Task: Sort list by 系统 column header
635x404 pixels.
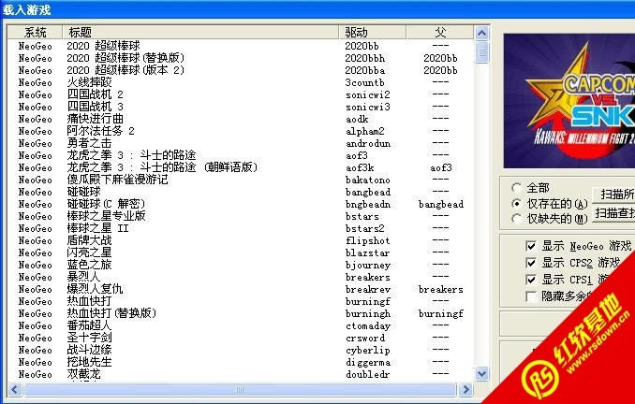Action: click(x=35, y=32)
